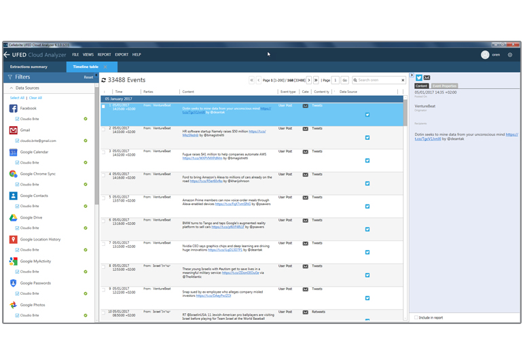Jump to last page with double arrow
Viewport: 523px width, 360px height.
(317, 80)
